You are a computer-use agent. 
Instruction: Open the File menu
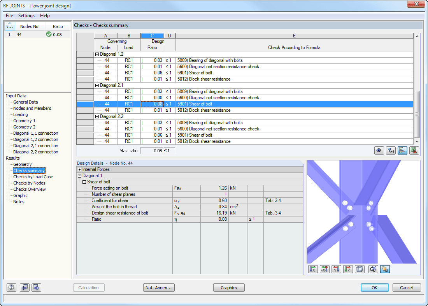point(9,16)
